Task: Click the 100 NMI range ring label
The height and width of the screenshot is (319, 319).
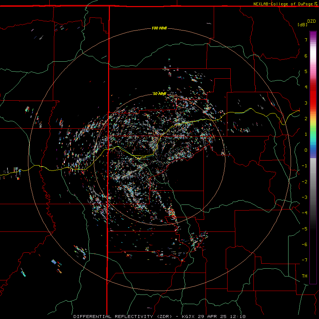Action: [x=159, y=28]
